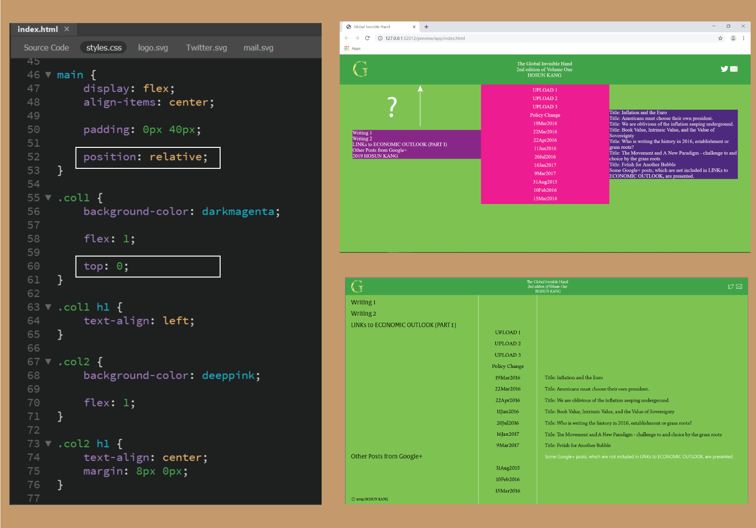The image size is (756, 528).
Task: Collapse the .col1 h1 rule at line 63
Action: (x=48, y=307)
